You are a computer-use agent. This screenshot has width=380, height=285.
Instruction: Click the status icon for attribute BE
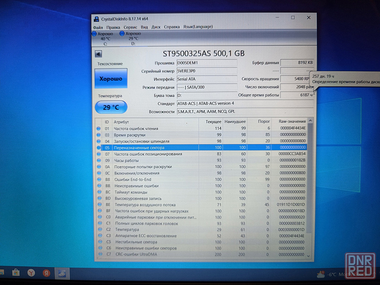(x=100, y=204)
